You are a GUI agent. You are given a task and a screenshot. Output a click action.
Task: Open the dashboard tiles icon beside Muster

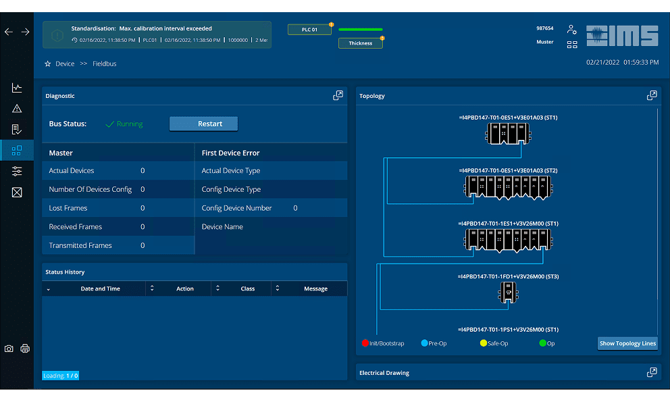click(572, 45)
